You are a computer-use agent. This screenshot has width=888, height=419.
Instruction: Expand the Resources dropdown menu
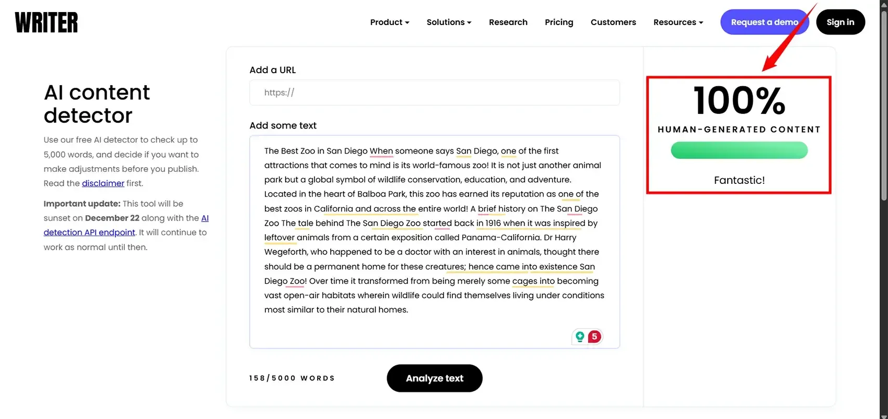click(678, 22)
